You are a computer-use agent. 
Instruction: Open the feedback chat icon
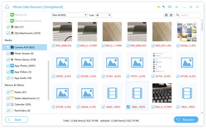pos(170,7)
